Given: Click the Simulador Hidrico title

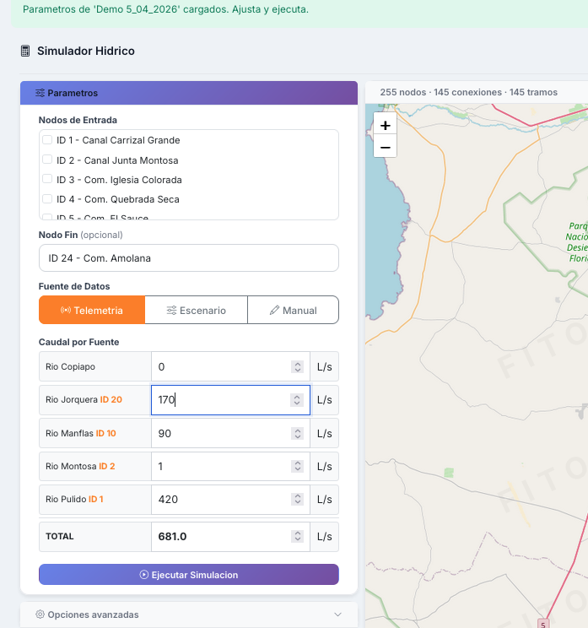Looking at the screenshot, I should click(x=86, y=51).
